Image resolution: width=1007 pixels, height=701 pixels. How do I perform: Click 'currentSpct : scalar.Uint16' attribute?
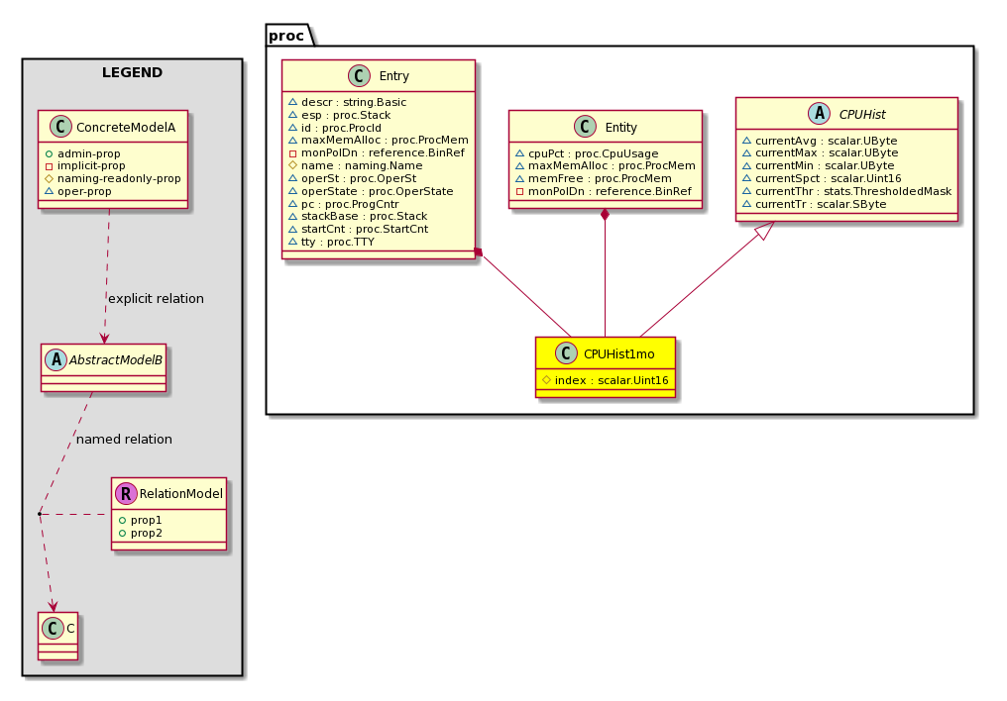click(x=828, y=178)
